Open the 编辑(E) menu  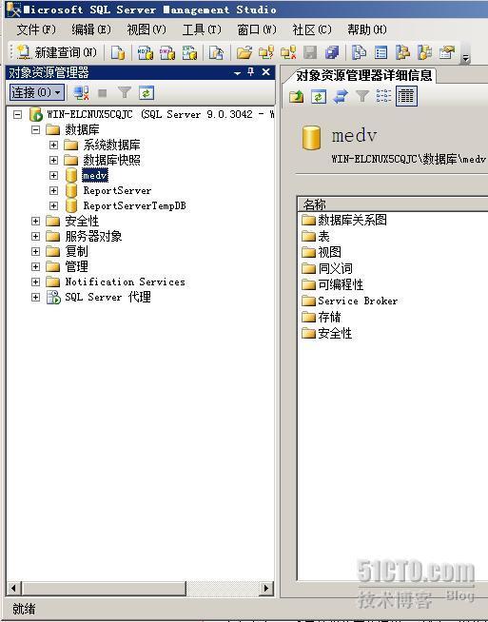coord(91,29)
